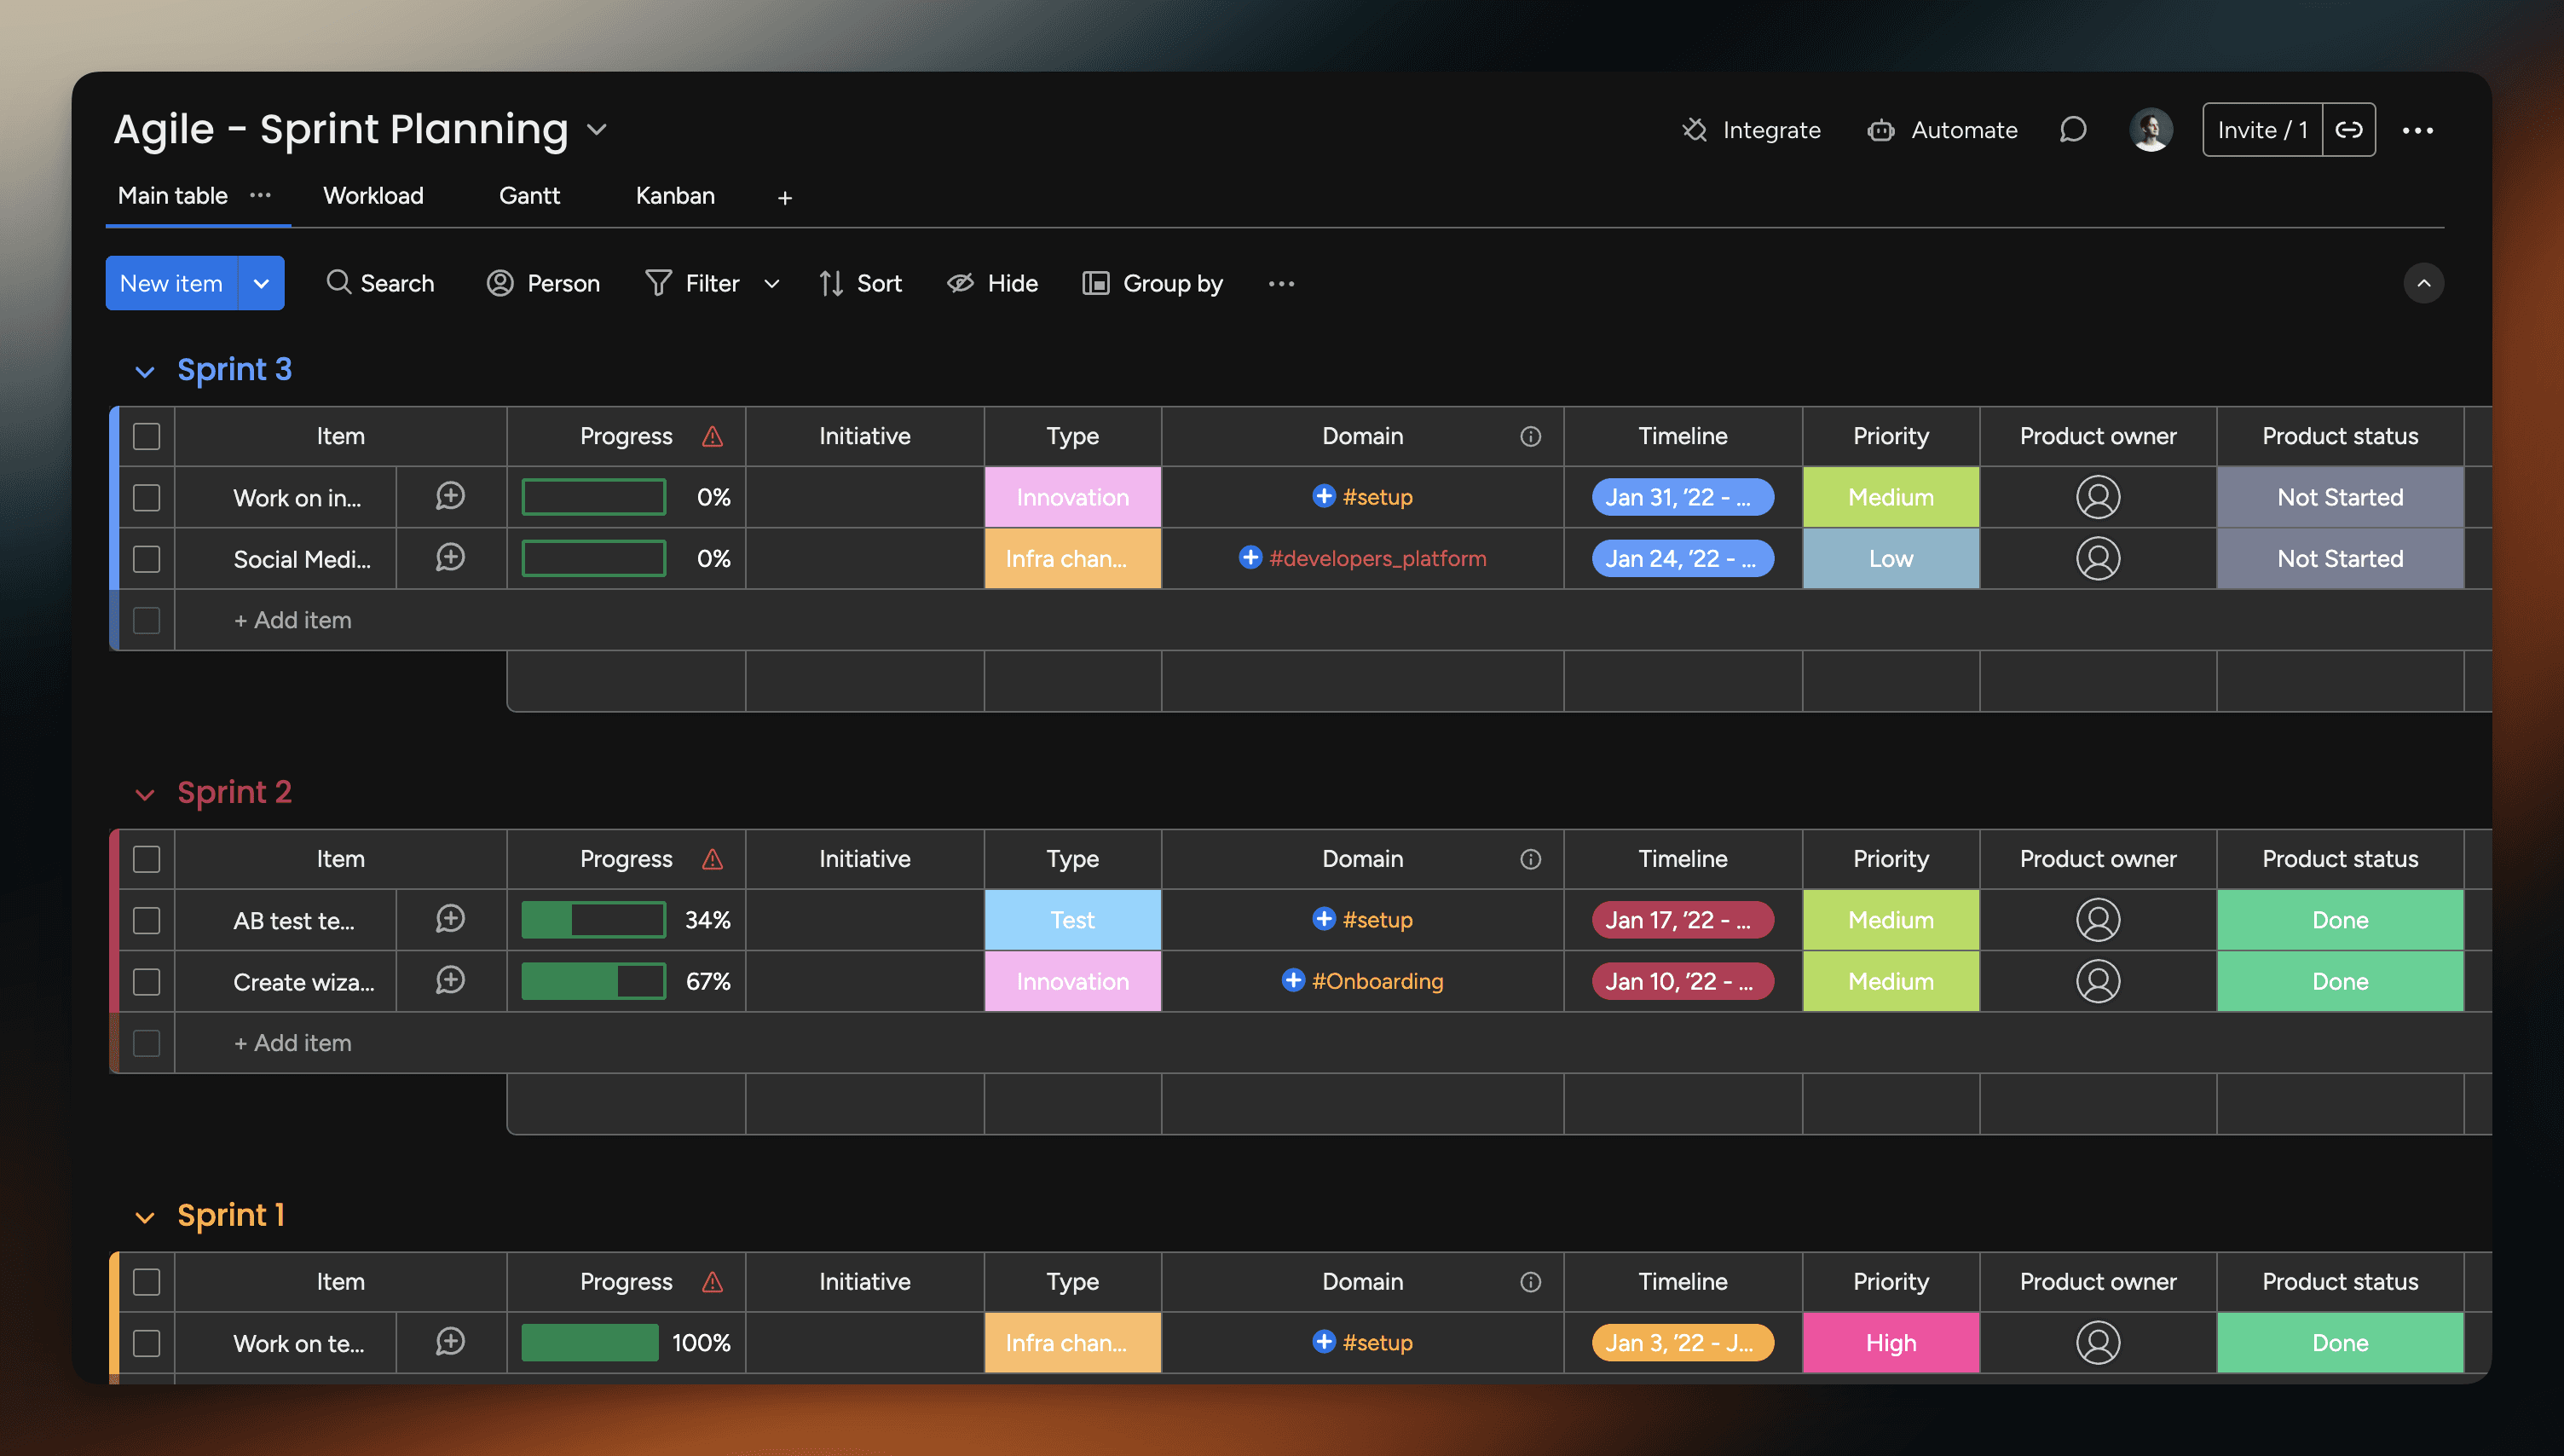Screen dimensions: 2564x1456
Task: Click the High priority pink cell
Action: tap(1891, 1343)
